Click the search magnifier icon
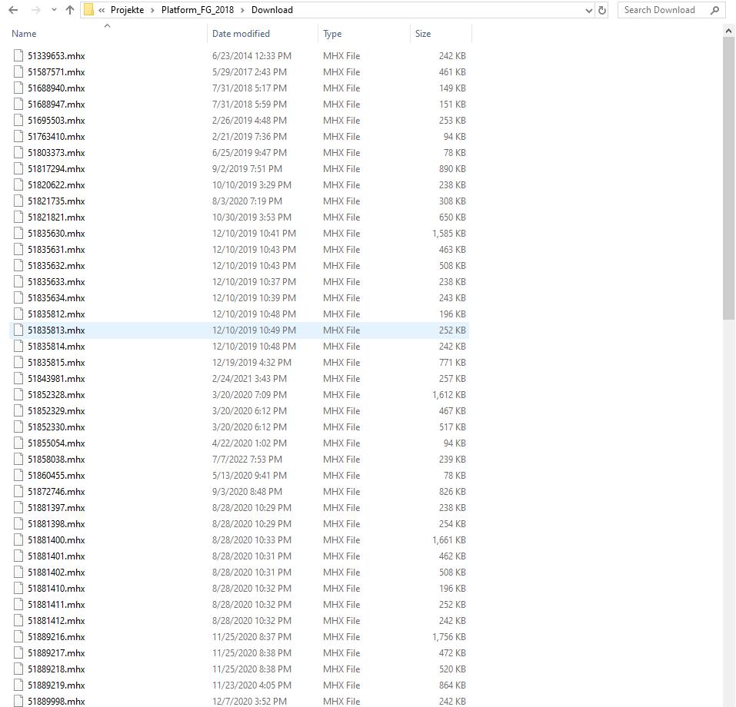The width and height of the screenshot is (736, 707). (715, 10)
